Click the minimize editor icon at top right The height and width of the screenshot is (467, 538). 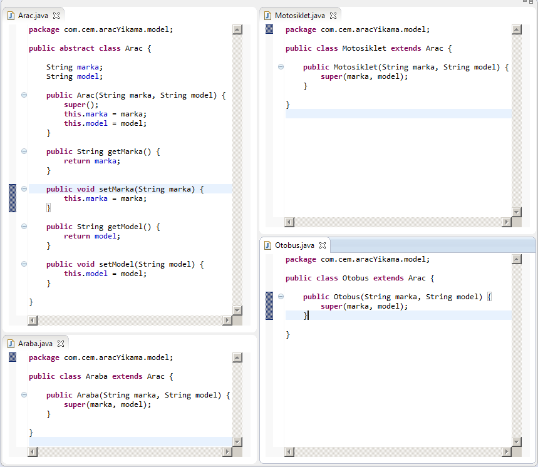[x=524, y=3]
